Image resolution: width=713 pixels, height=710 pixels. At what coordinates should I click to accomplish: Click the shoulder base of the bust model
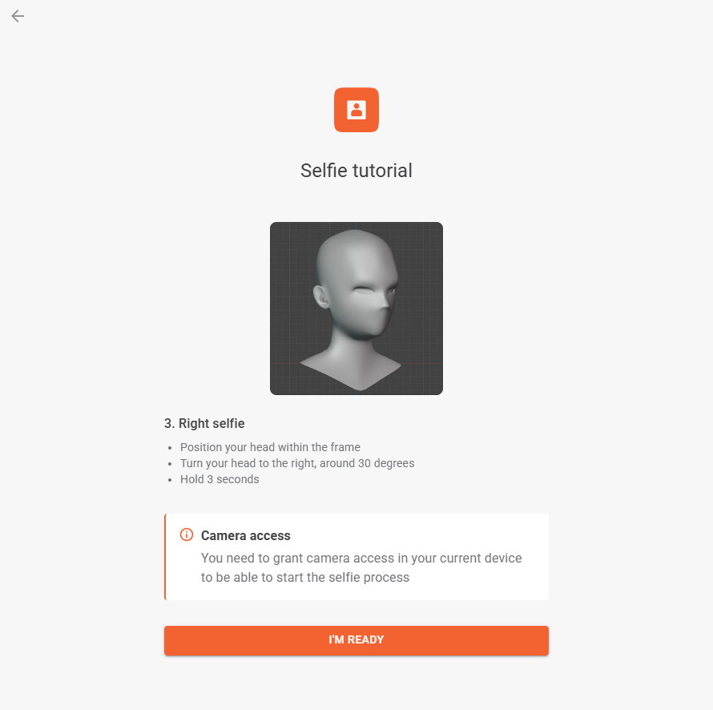[351, 369]
